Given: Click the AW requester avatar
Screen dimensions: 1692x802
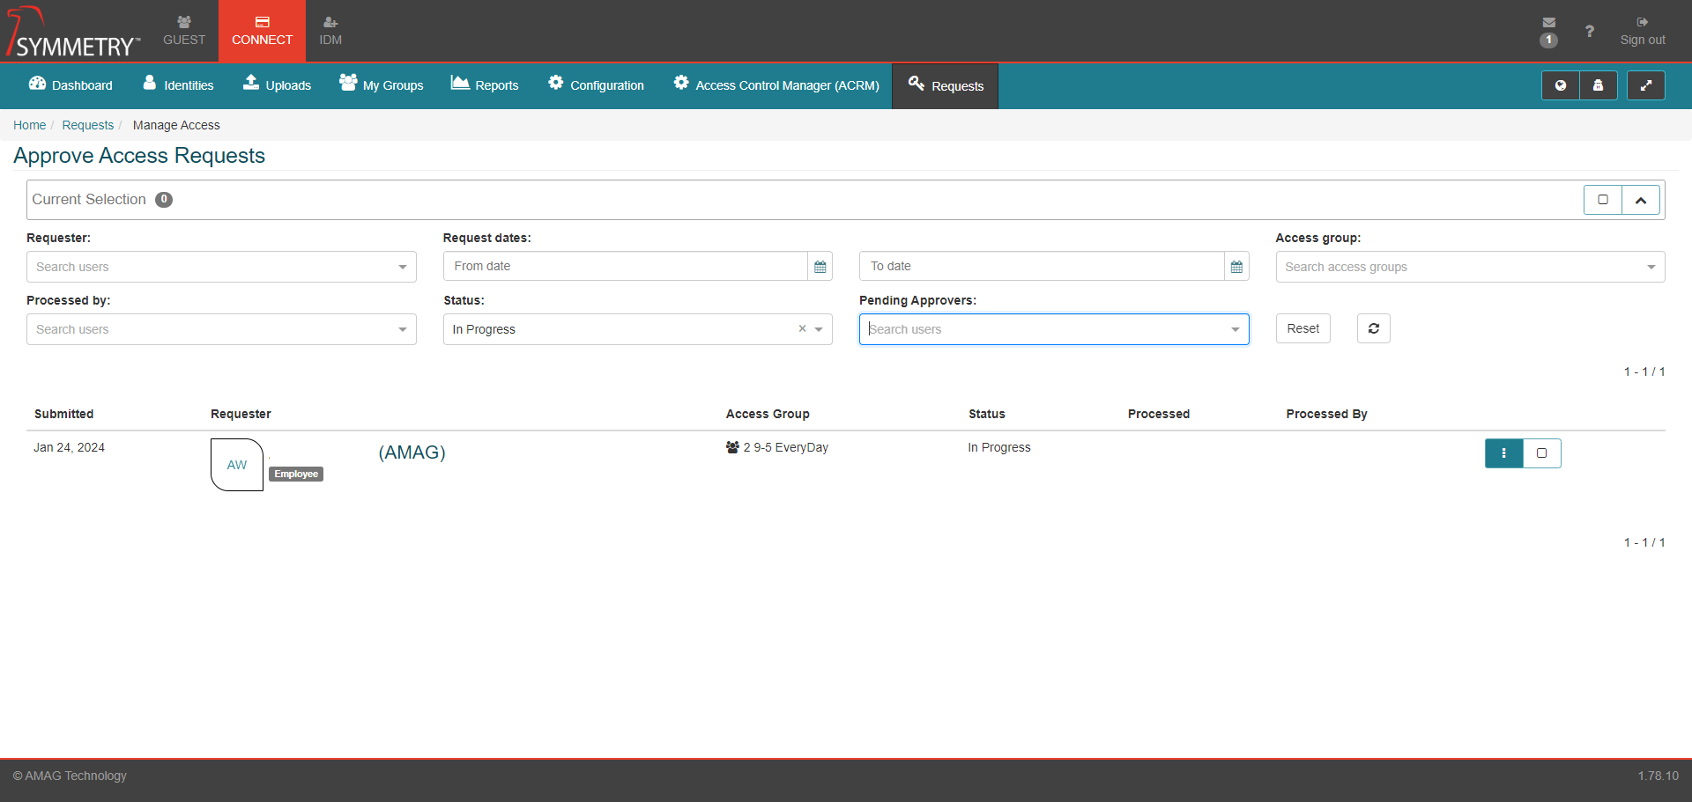Looking at the screenshot, I should (237, 465).
